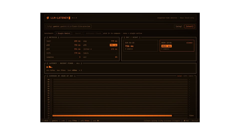Toggle the Anthropic Claude benchmark option
This screenshot has height=135, width=240.
click(x=92, y=33)
